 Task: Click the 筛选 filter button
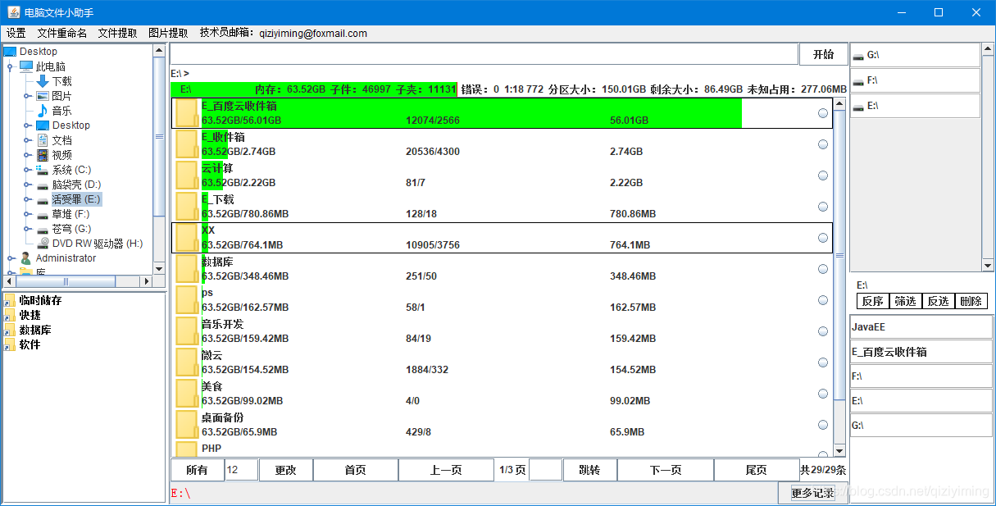click(x=906, y=301)
